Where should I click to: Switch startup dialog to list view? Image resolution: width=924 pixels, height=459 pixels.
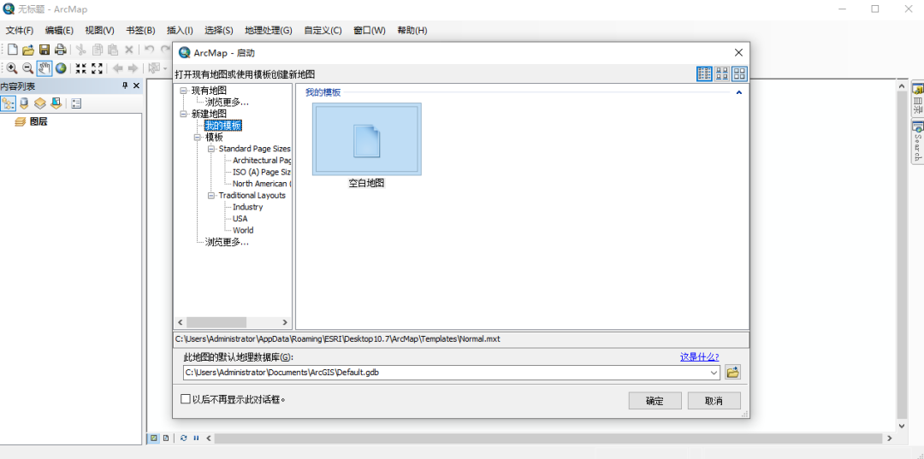coord(704,74)
